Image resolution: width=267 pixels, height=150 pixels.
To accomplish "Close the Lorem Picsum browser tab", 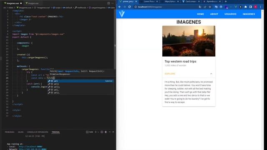I will coord(157,2).
